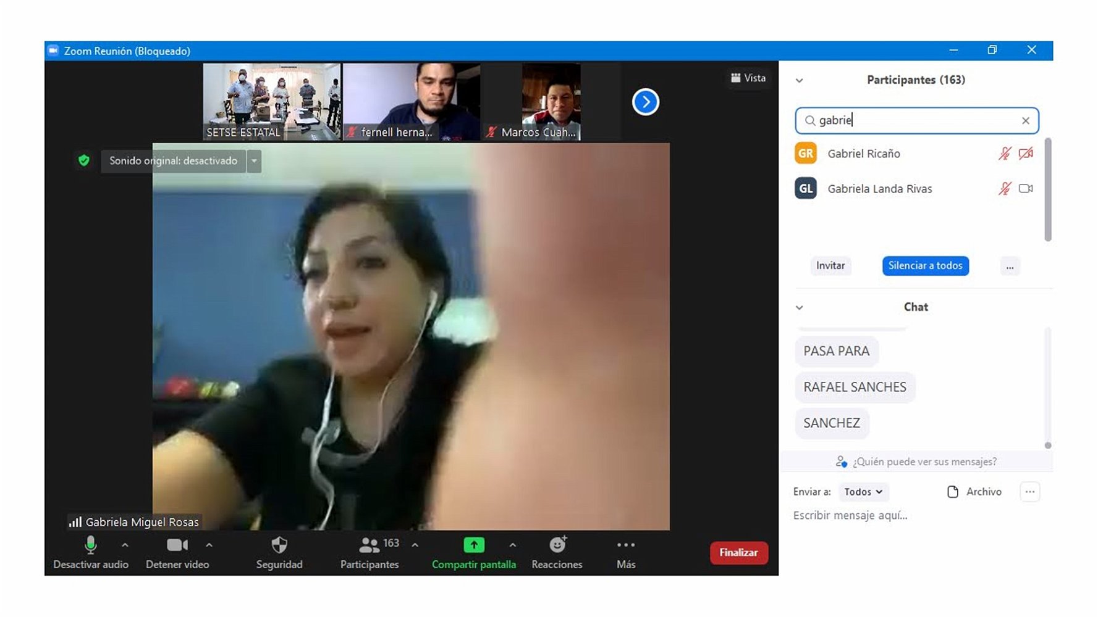Click the chat scrollbar handle
The width and height of the screenshot is (1098, 617).
(x=1048, y=445)
